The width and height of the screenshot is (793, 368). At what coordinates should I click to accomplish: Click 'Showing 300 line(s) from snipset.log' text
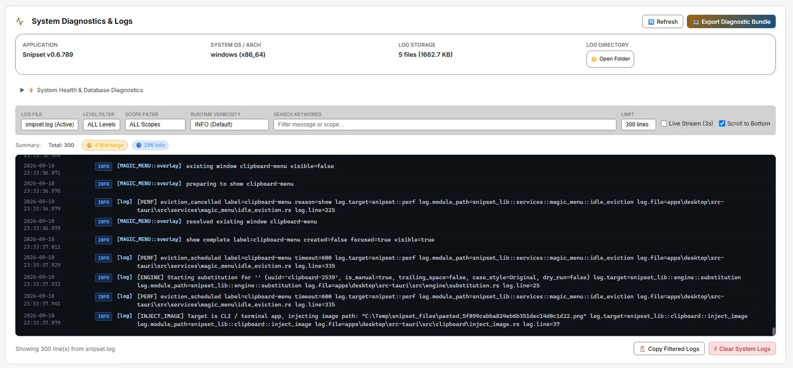coord(65,349)
